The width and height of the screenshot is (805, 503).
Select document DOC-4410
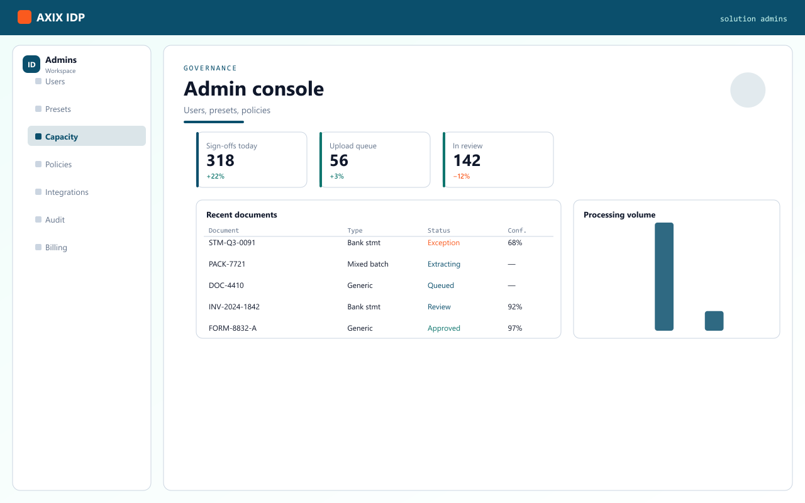pos(226,285)
